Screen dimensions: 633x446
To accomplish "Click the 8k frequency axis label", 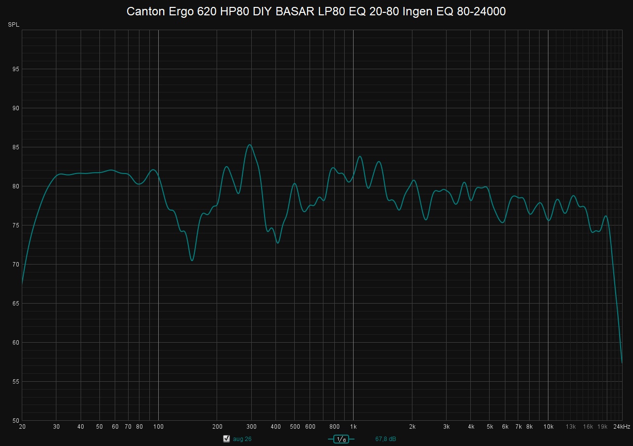I will 530,427.
